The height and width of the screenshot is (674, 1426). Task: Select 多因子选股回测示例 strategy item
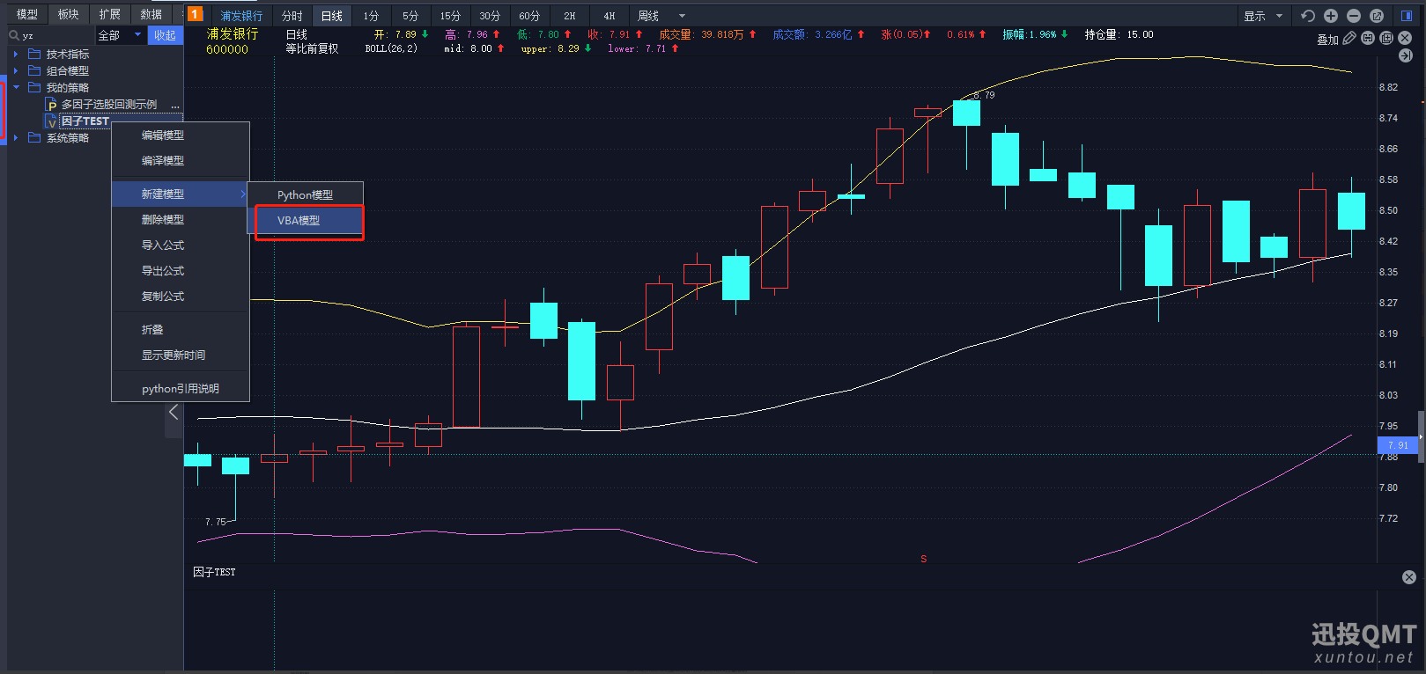[109, 105]
